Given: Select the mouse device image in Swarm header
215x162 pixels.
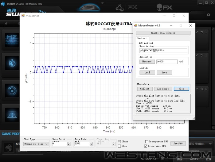Looking at the screenshot, I should (90, 7).
